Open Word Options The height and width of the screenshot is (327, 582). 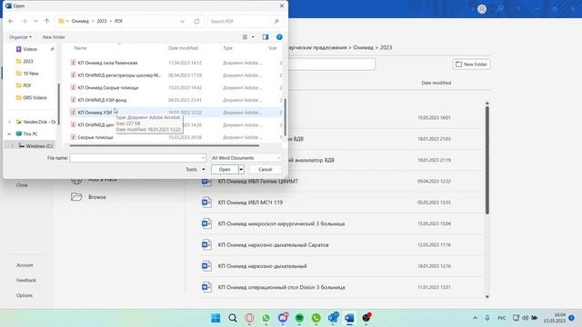click(x=25, y=295)
